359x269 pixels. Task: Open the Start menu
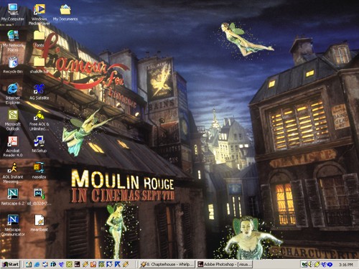coord(11,264)
